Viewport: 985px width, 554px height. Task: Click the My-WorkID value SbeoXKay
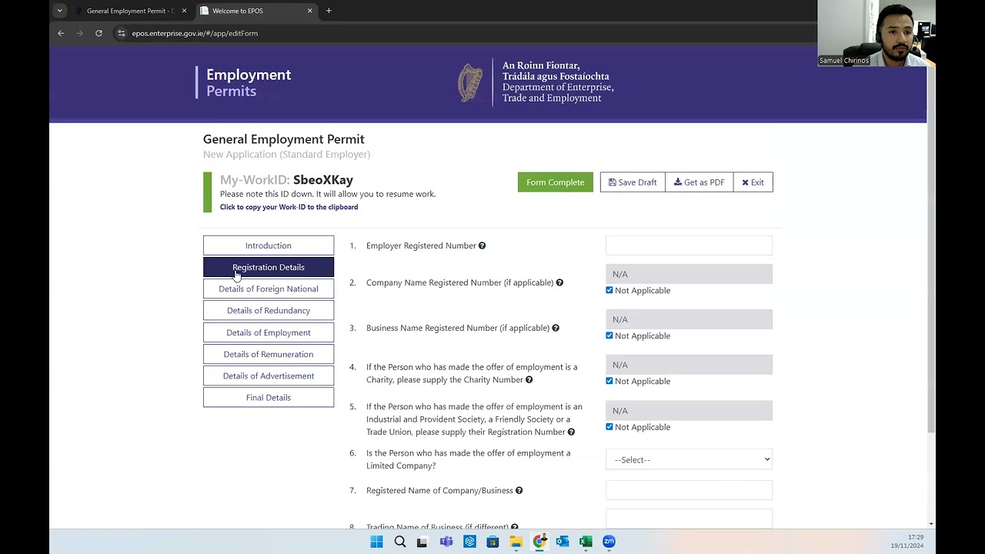point(323,179)
